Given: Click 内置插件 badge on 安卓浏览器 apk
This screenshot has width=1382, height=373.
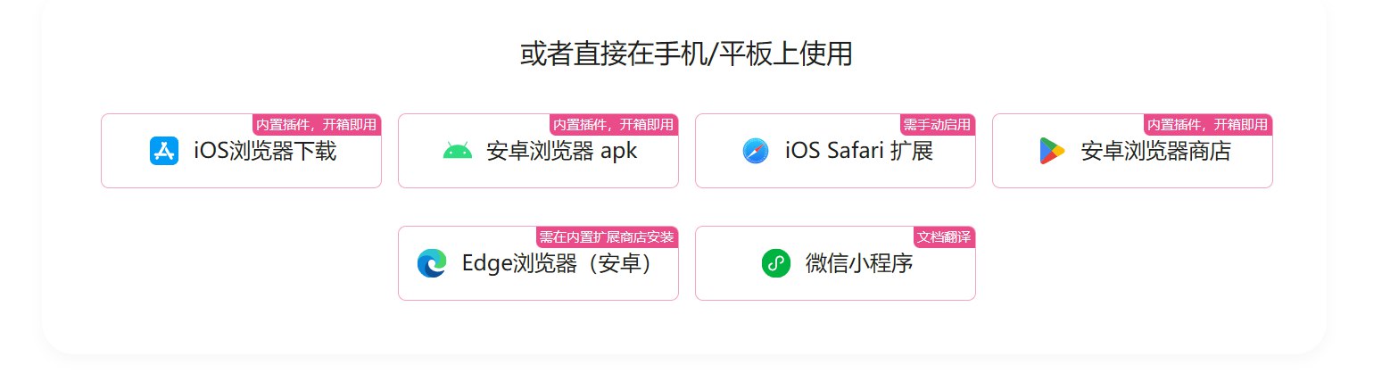Looking at the screenshot, I should click(x=614, y=124).
